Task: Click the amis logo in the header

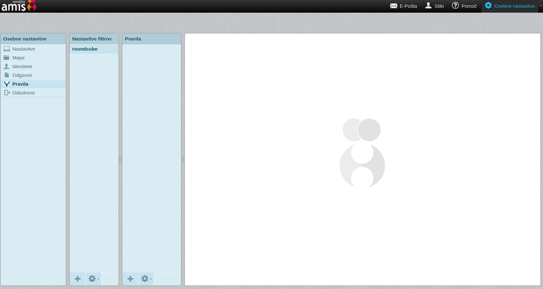Action: pyautogui.click(x=19, y=6)
